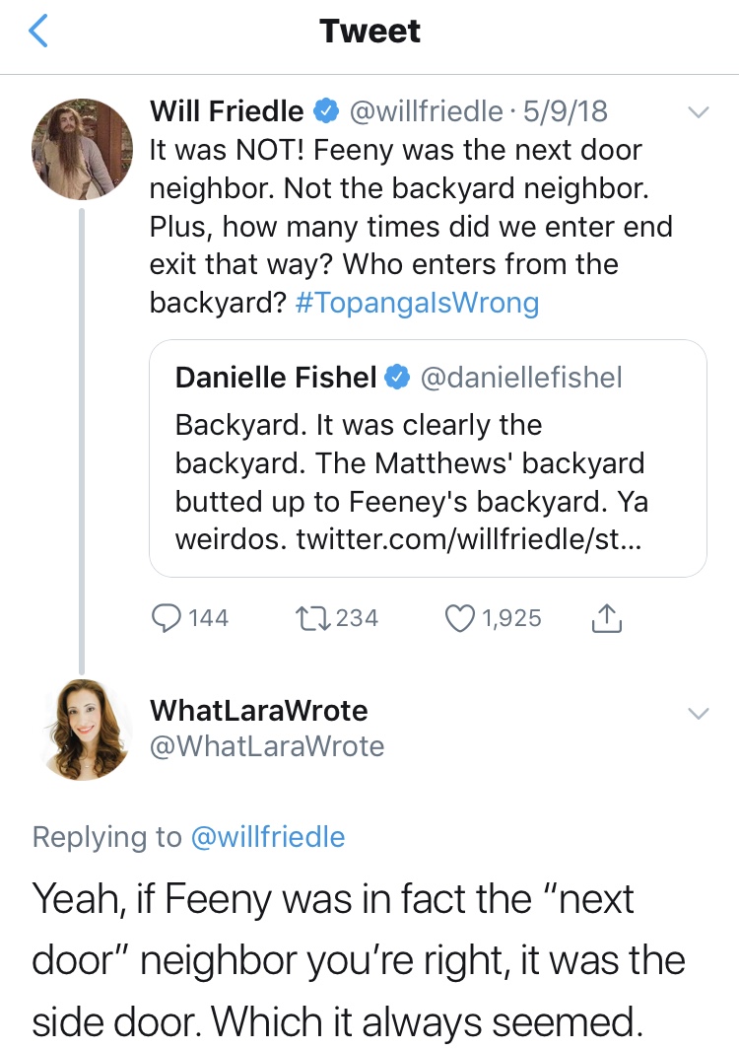This screenshot has height=1049, width=739.
Task: Open Will Friedle's profile picture
Action: 83,149
